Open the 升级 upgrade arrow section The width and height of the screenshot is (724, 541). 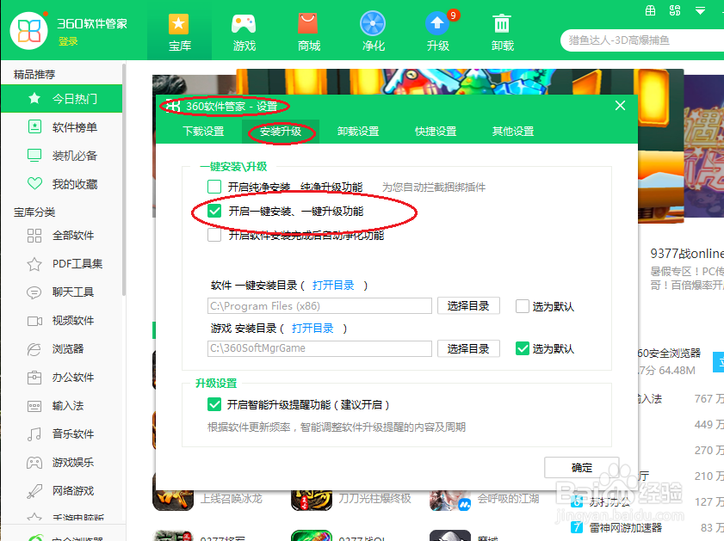pos(437,30)
